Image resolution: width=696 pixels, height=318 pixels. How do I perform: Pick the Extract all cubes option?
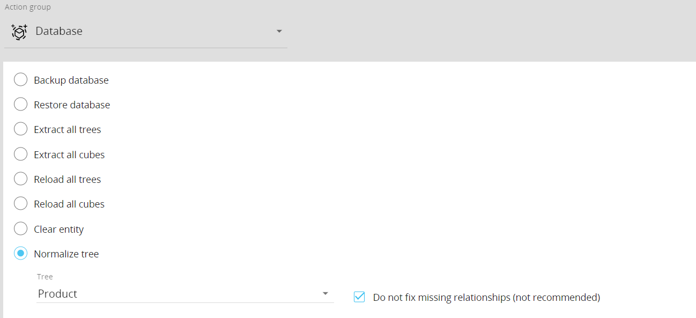coord(20,154)
